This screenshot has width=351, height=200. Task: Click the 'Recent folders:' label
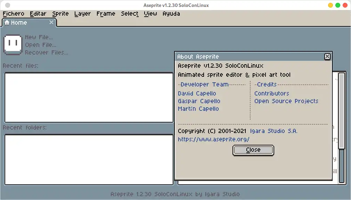(25, 127)
